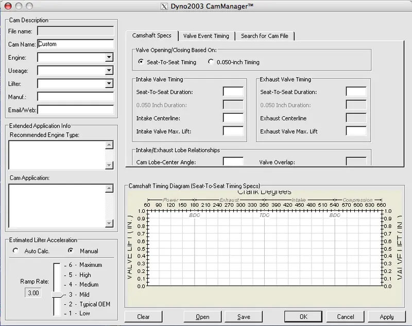Open the Search for Cam File tab

pos(265,36)
